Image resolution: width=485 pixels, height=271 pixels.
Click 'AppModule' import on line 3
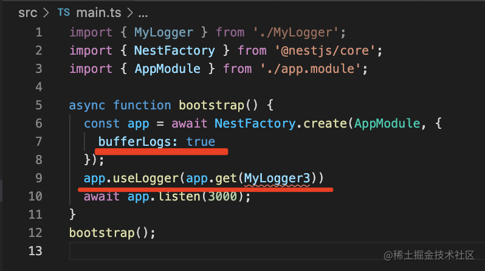click(x=167, y=69)
